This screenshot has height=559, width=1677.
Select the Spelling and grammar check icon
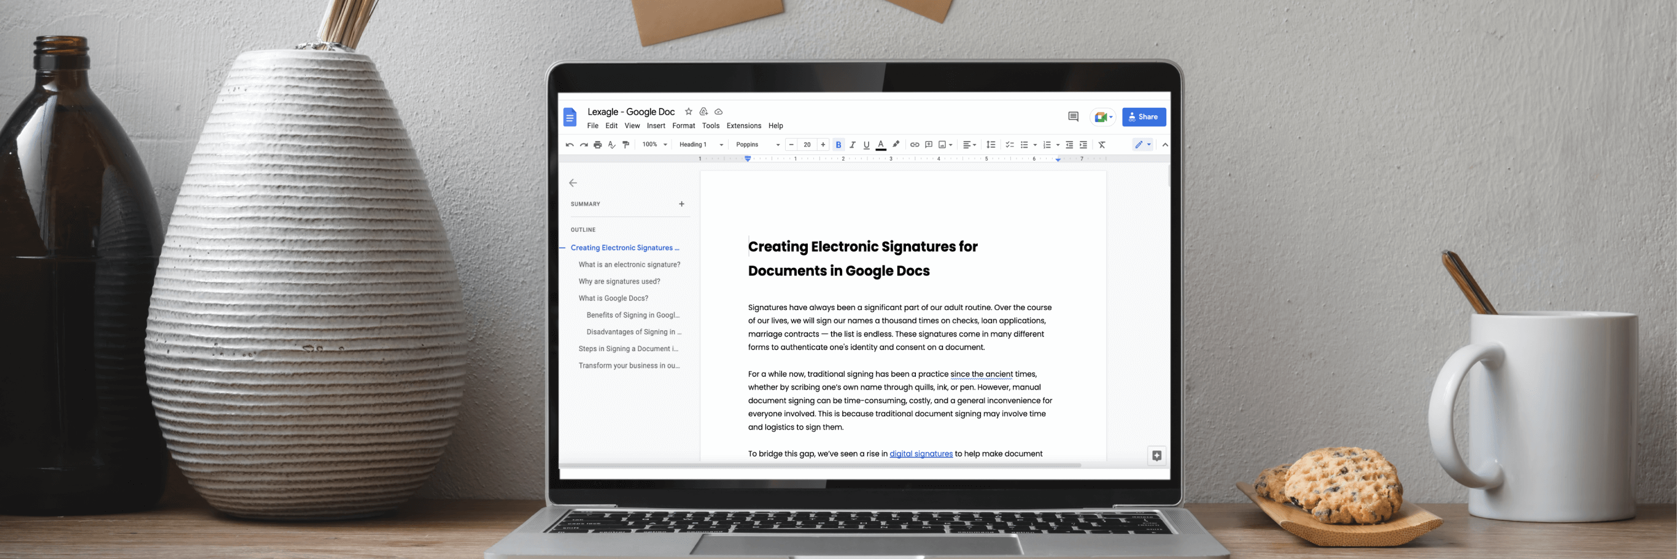[611, 144]
